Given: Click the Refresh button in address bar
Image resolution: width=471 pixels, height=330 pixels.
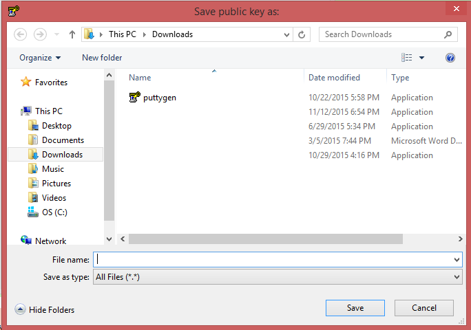Looking at the screenshot, I should point(302,34).
